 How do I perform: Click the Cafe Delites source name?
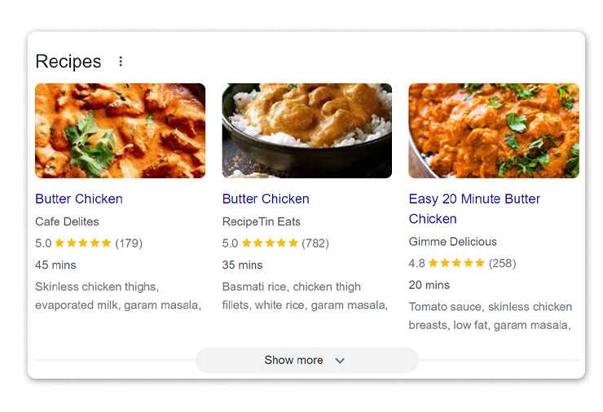[68, 221]
